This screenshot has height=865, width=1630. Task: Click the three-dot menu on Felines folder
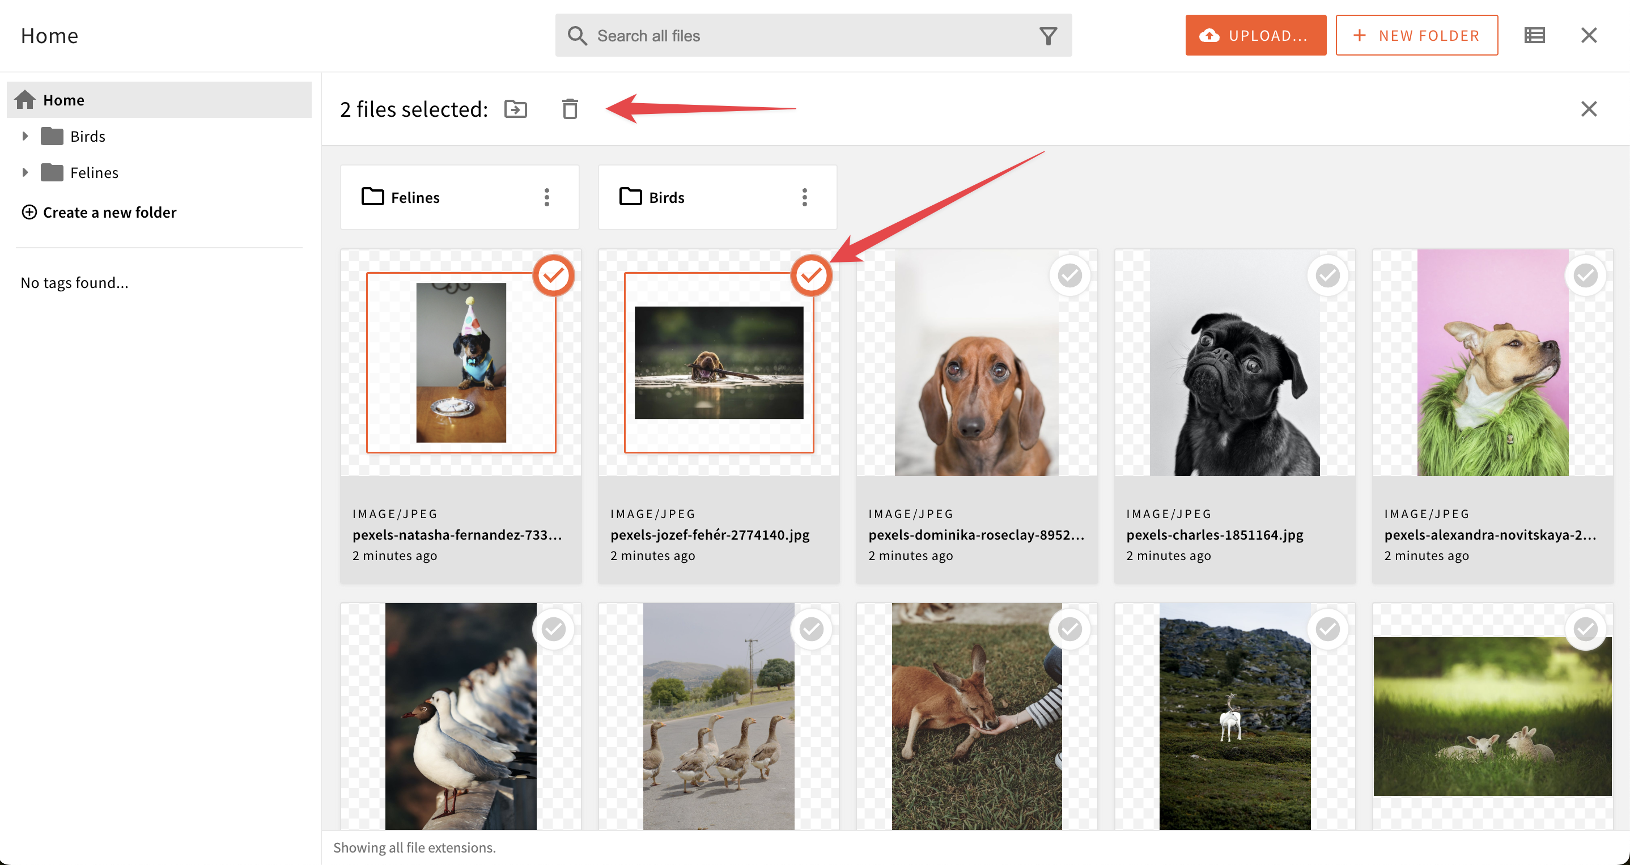[549, 197]
